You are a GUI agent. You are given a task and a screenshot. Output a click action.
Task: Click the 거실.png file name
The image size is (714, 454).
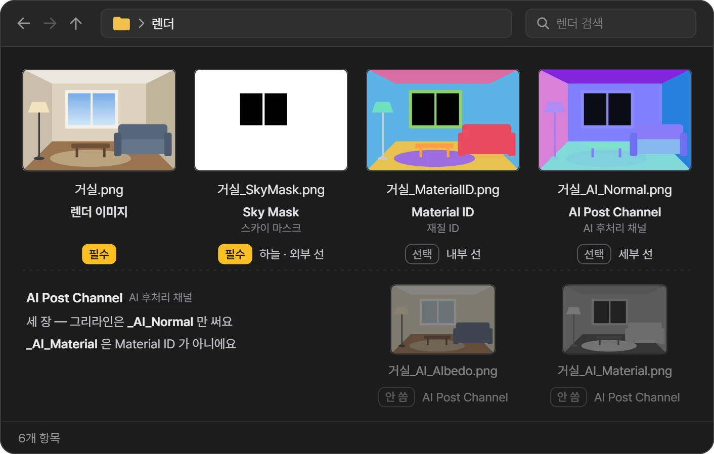click(99, 190)
